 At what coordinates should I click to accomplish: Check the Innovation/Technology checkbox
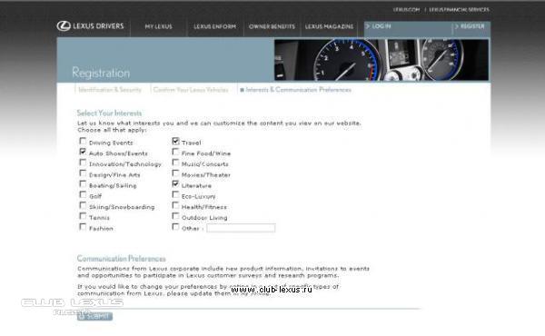(83, 163)
